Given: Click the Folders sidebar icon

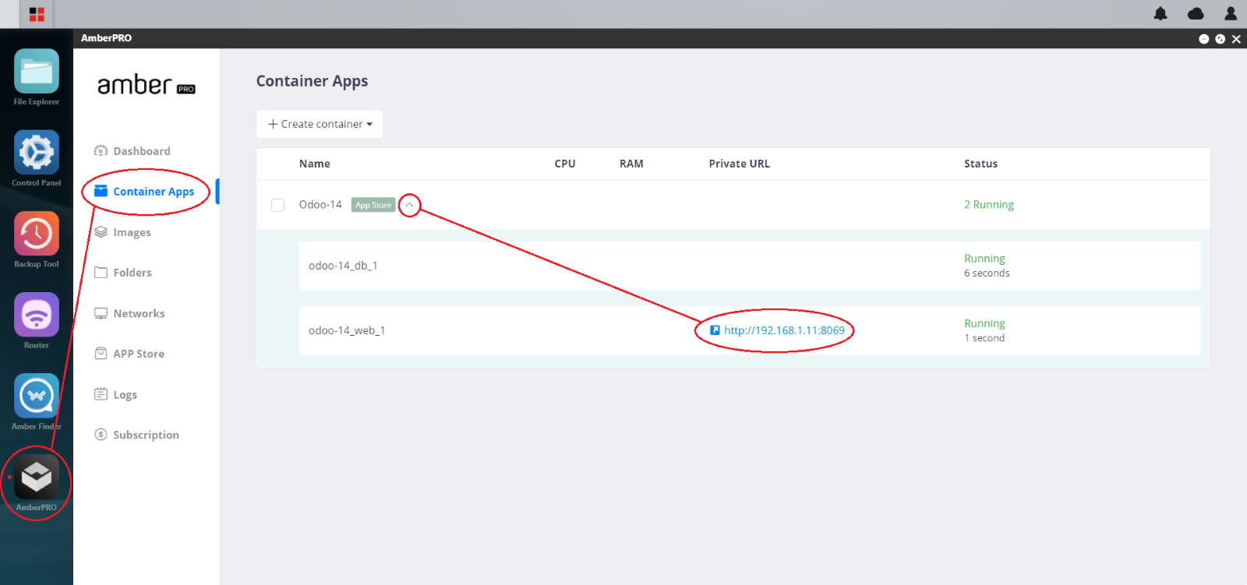Looking at the screenshot, I should 101,273.
